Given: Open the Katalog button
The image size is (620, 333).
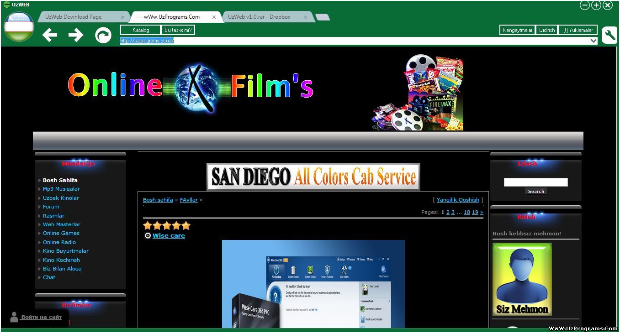Looking at the screenshot, I should point(141,30).
